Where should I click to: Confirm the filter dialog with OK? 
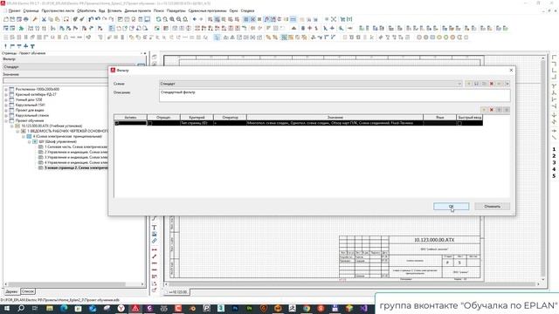coord(451,207)
